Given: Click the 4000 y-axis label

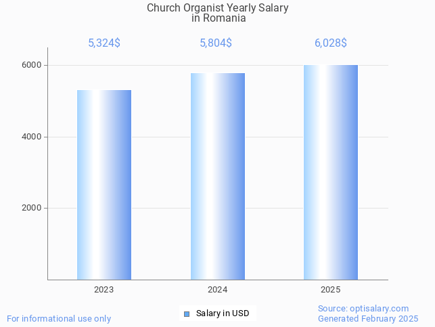Looking at the screenshot, I should coord(31,137).
